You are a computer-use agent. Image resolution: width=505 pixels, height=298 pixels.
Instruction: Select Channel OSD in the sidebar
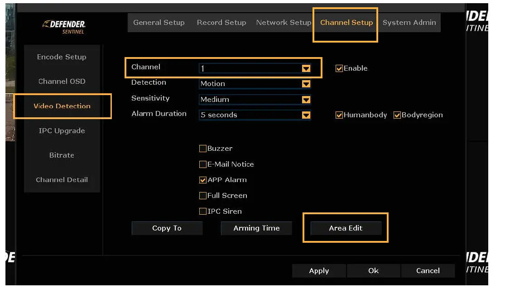[62, 81]
